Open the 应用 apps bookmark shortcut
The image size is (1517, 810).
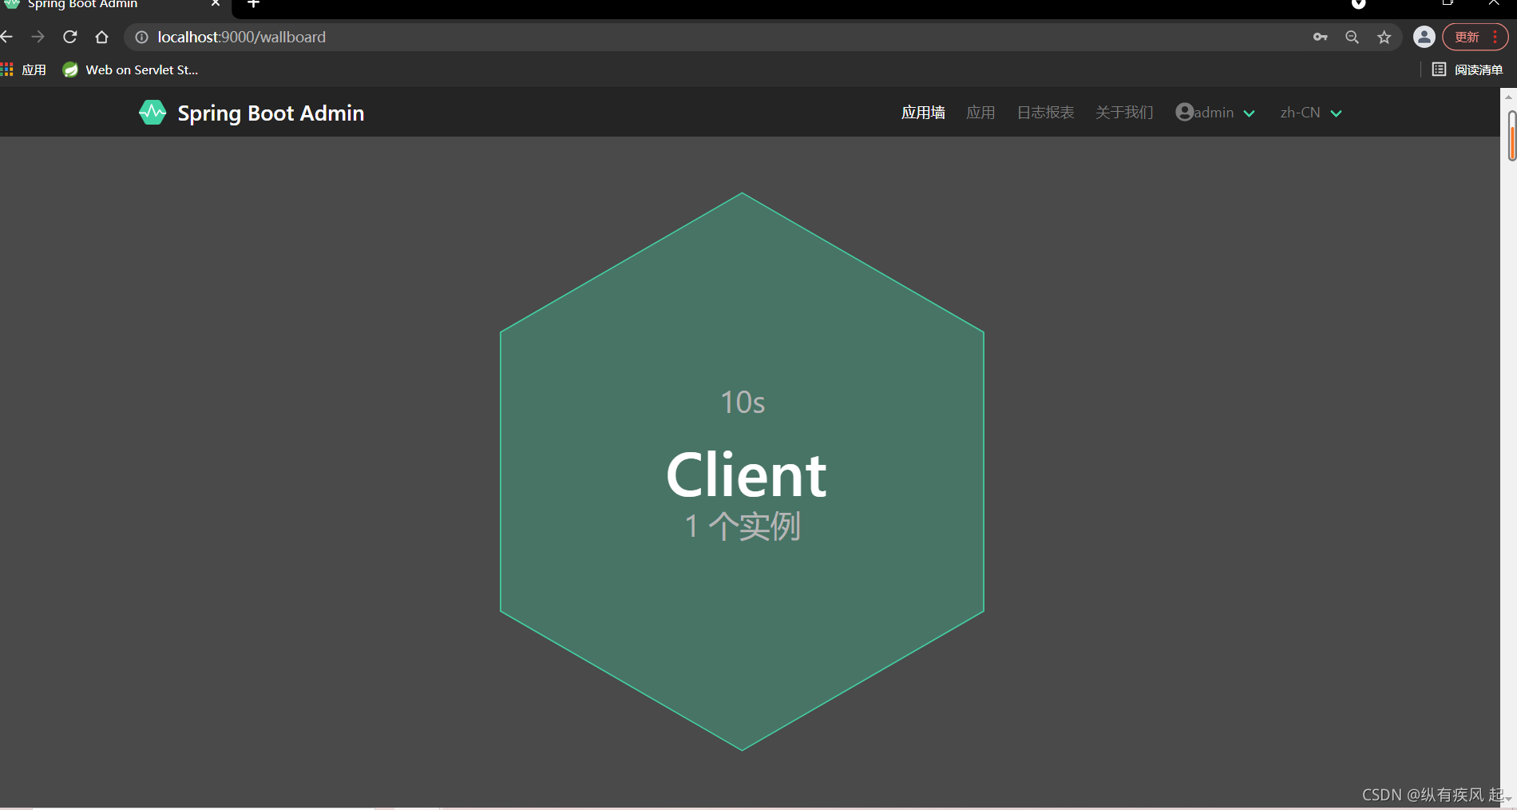(x=24, y=70)
